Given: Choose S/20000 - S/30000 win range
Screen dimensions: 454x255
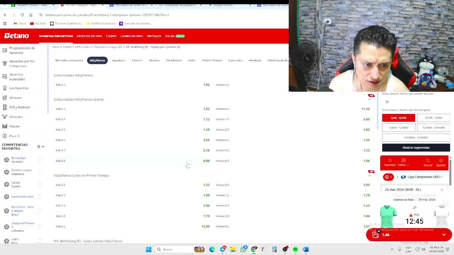Looking at the screenshot, I should [416, 137].
